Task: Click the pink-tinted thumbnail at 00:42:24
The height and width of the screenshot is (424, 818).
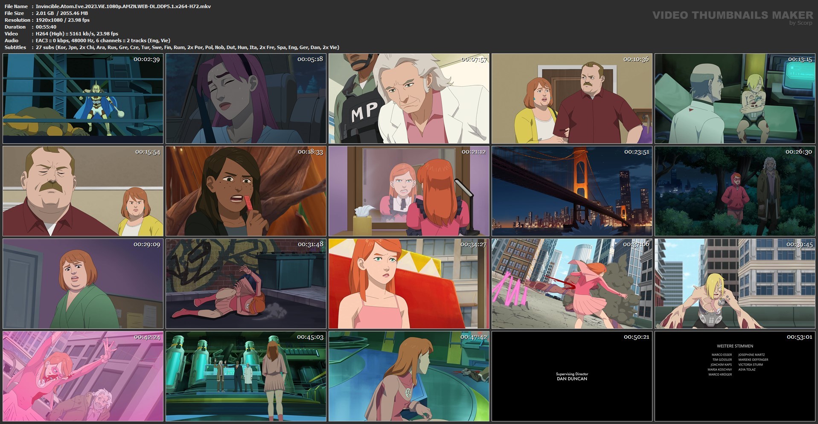Action: [x=83, y=376]
